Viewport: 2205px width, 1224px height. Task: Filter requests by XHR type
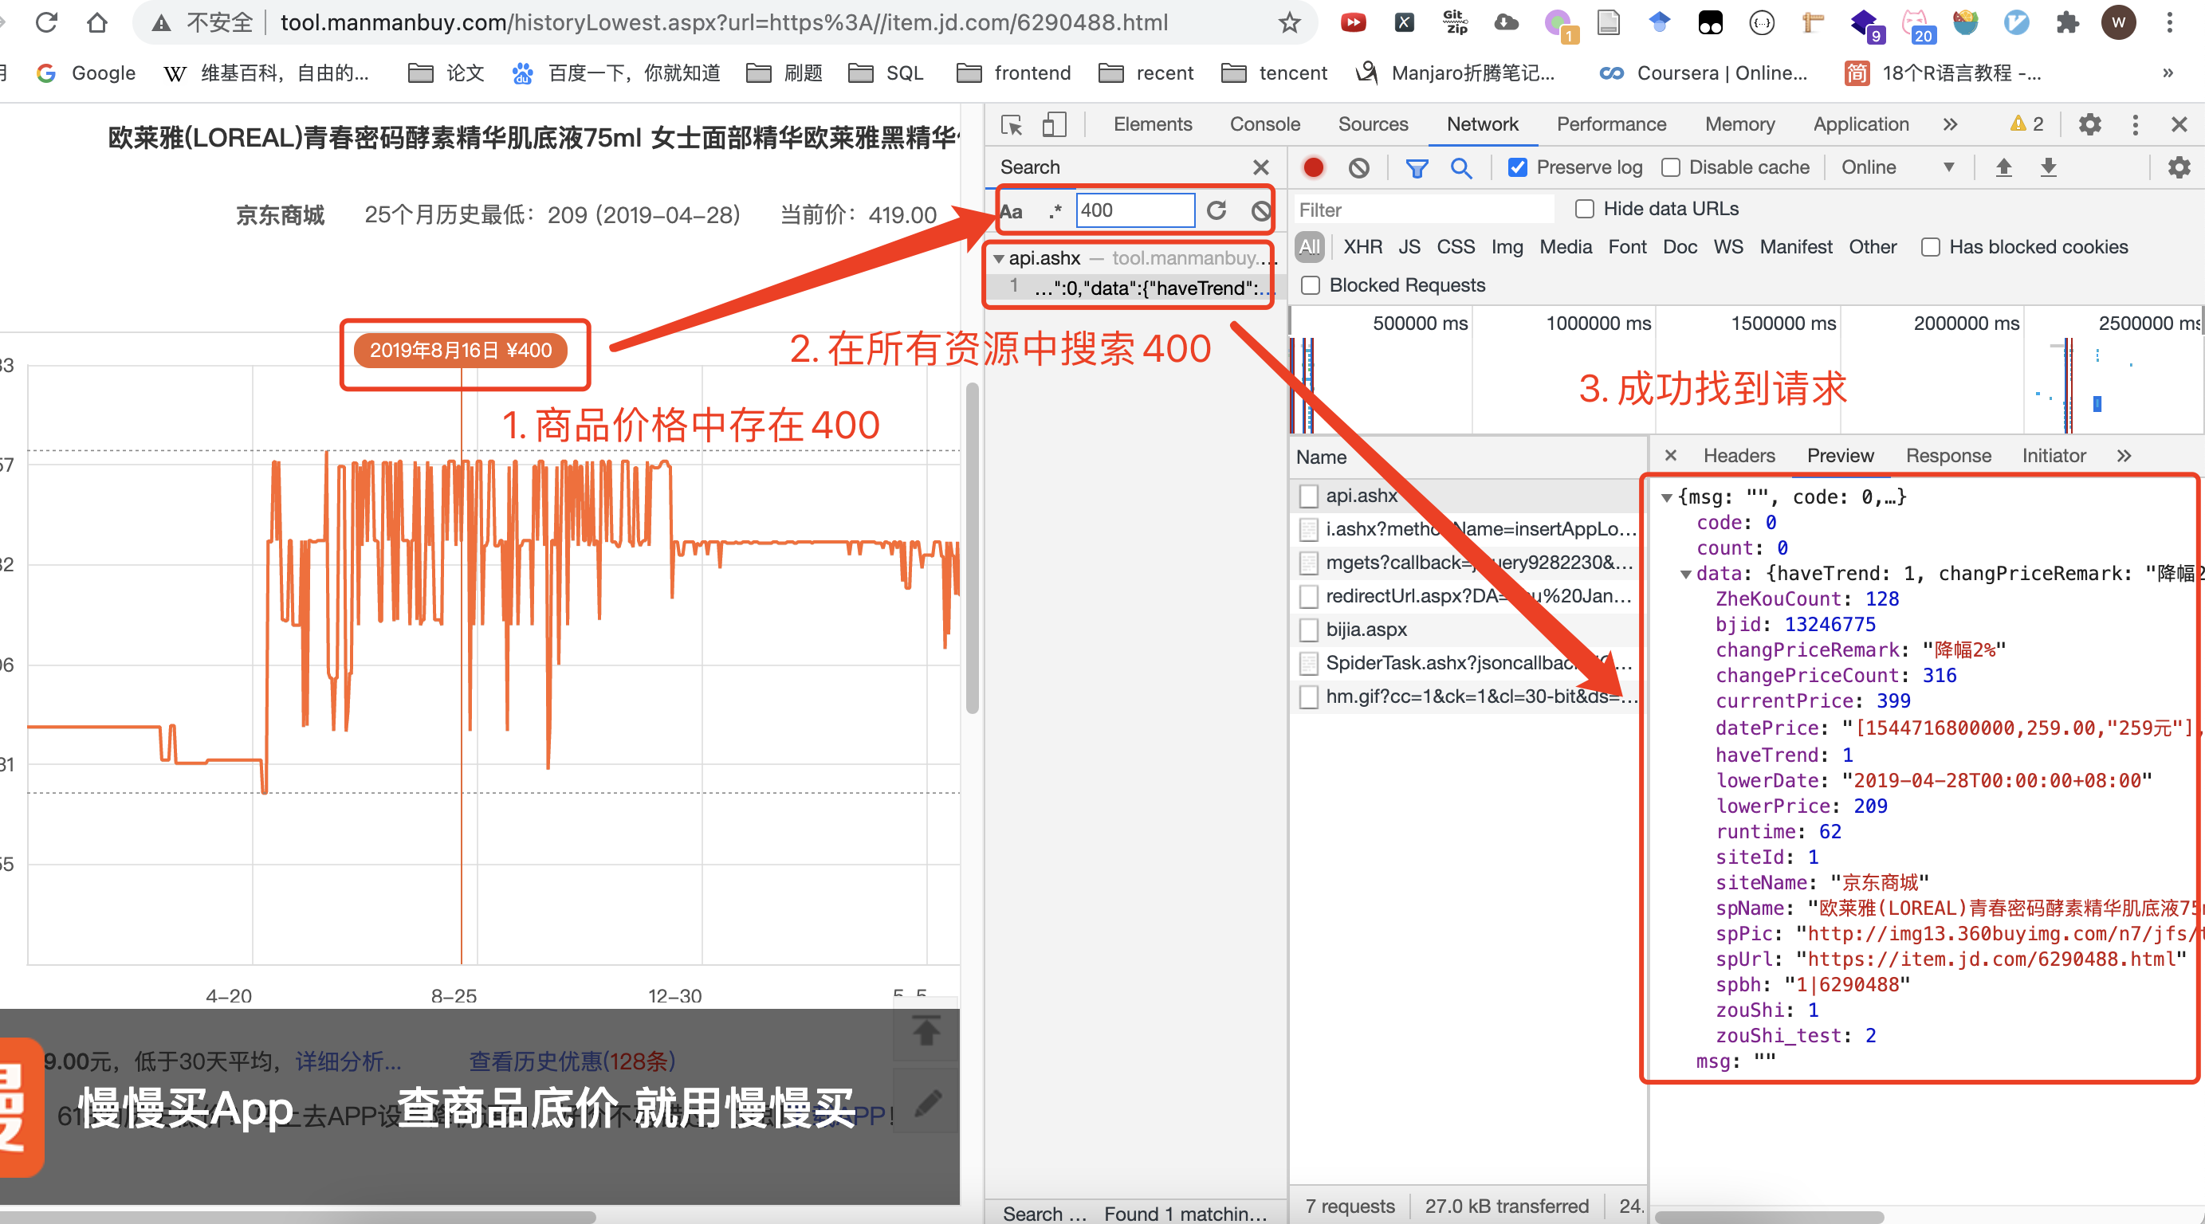coord(1362,247)
